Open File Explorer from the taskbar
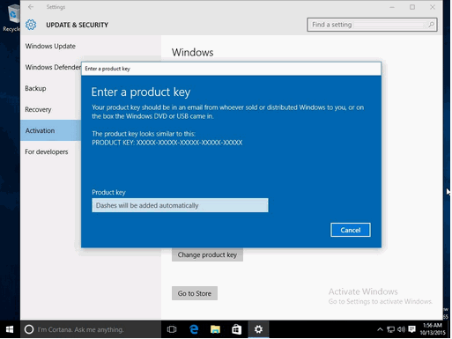 215,329
